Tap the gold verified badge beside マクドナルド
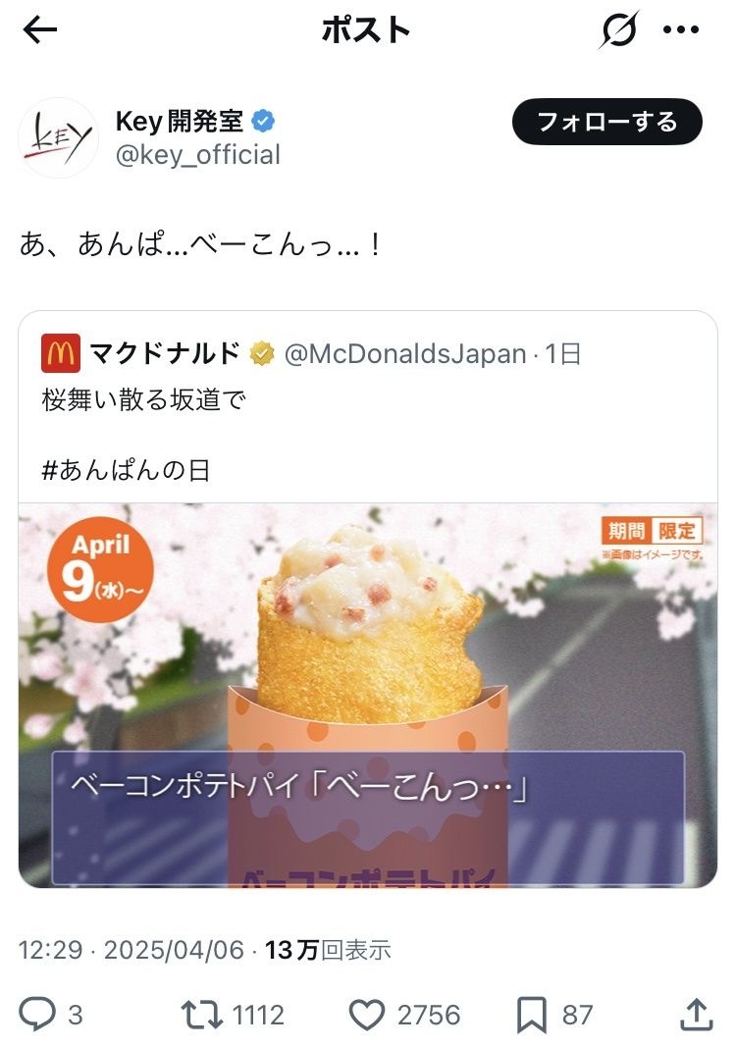This screenshot has height=1047, width=736. [x=262, y=353]
